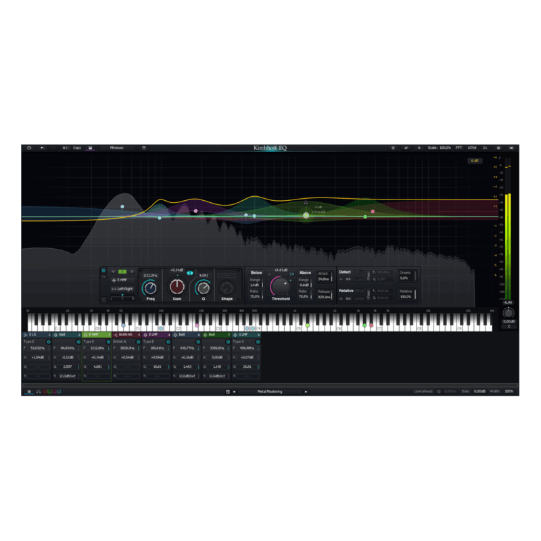The image size is (541, 541).
Task: Select the green E HMF band tab
Action: pyautogui.click(x=97, y=335)
